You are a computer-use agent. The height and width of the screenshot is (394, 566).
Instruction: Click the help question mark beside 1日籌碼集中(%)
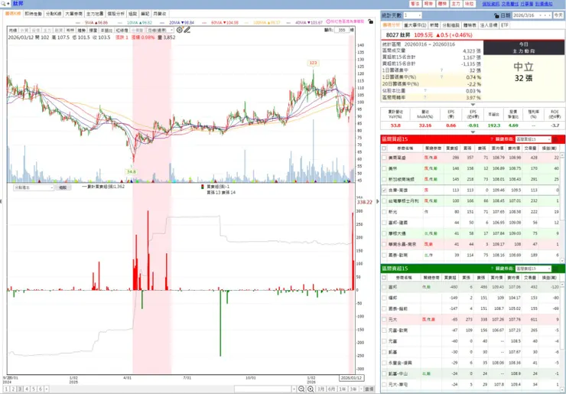coord(441,77)
